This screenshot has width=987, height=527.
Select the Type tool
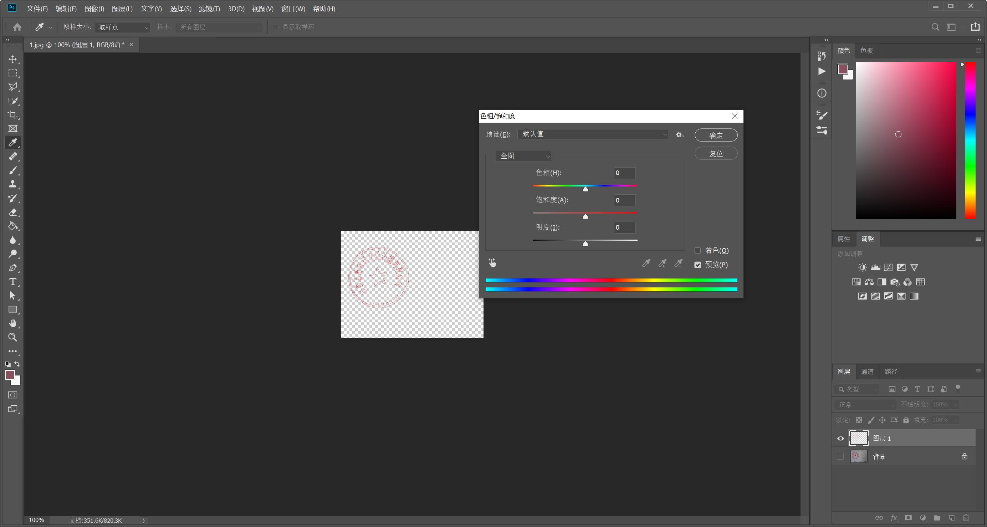point(12,282)
